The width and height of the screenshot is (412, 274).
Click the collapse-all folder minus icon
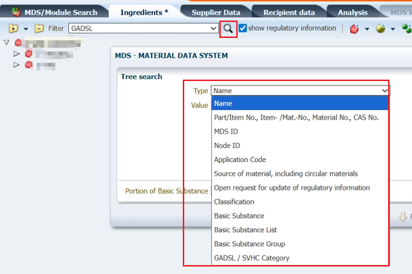[39, 28]
